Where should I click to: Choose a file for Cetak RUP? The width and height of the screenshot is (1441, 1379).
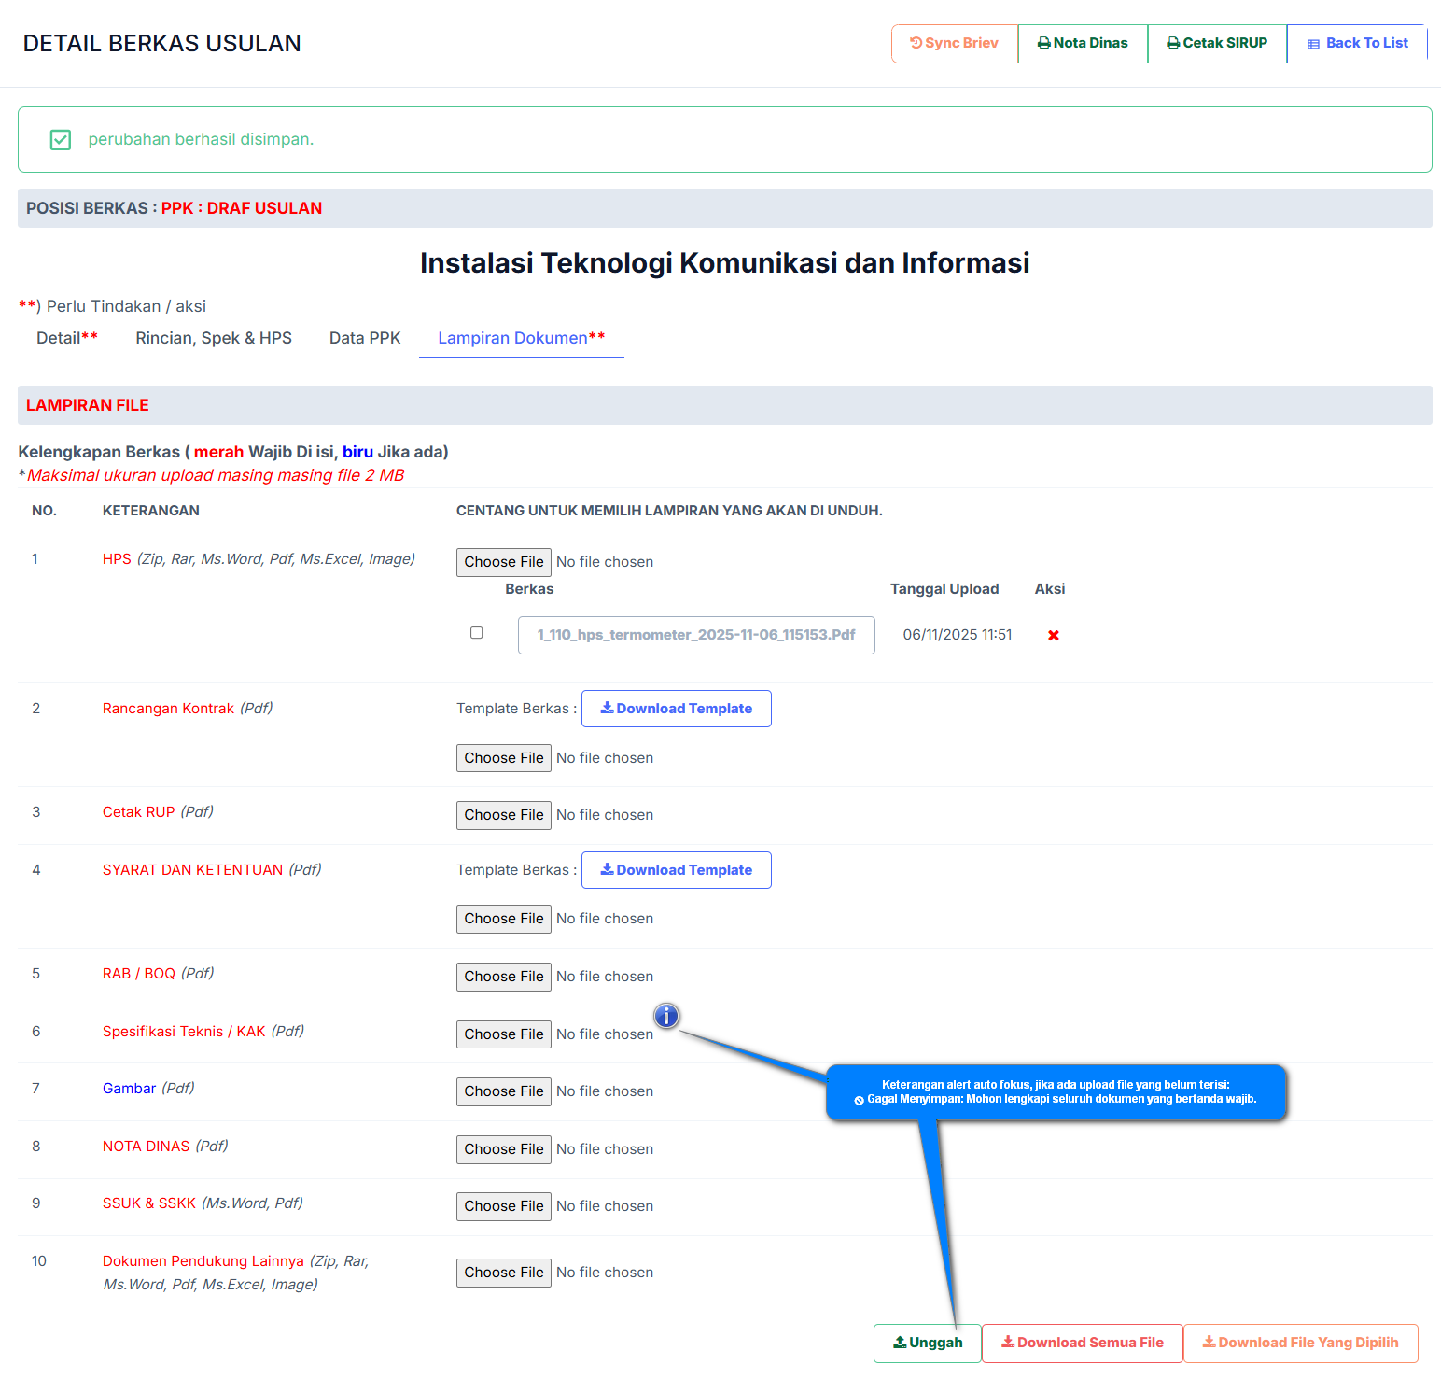pyautogui.click(x=504, y=815)
